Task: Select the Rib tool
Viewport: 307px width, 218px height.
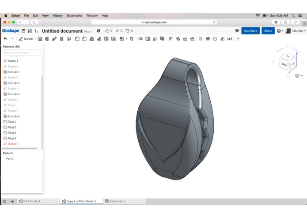Action: tap(99, 39)
